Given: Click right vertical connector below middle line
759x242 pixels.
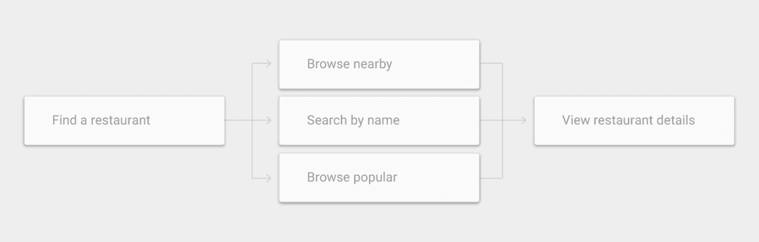Looking at the screenshot, I should pos(503,149).
